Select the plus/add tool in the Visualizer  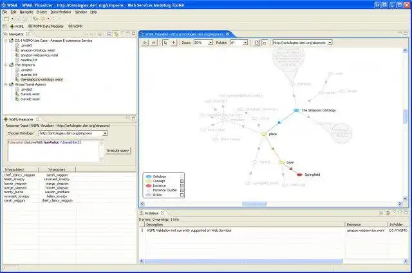click(x=174, y=42)
